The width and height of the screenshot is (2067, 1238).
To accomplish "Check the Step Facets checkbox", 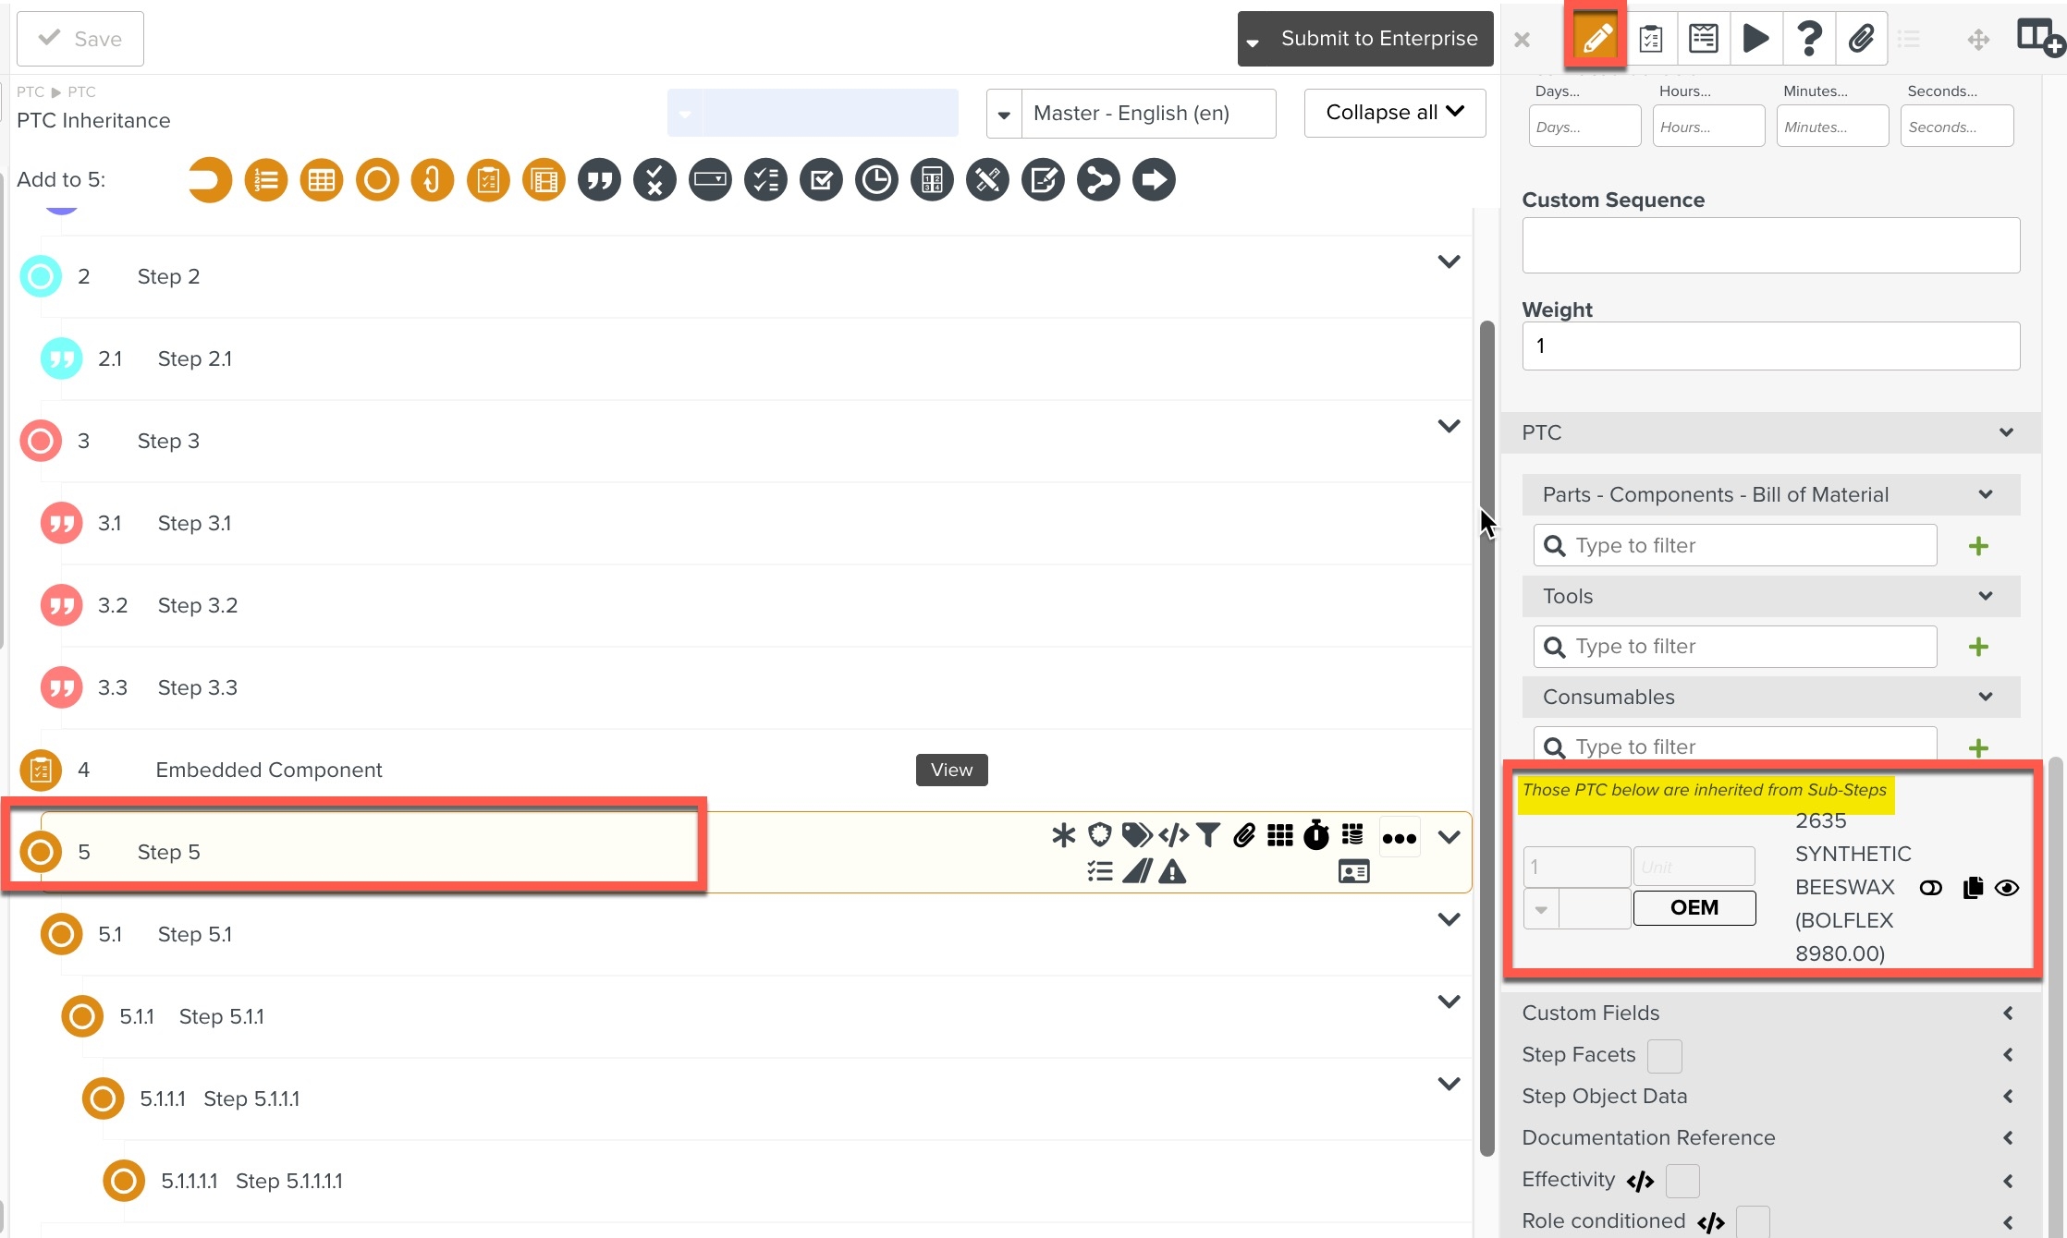I will (1664, 1056).
